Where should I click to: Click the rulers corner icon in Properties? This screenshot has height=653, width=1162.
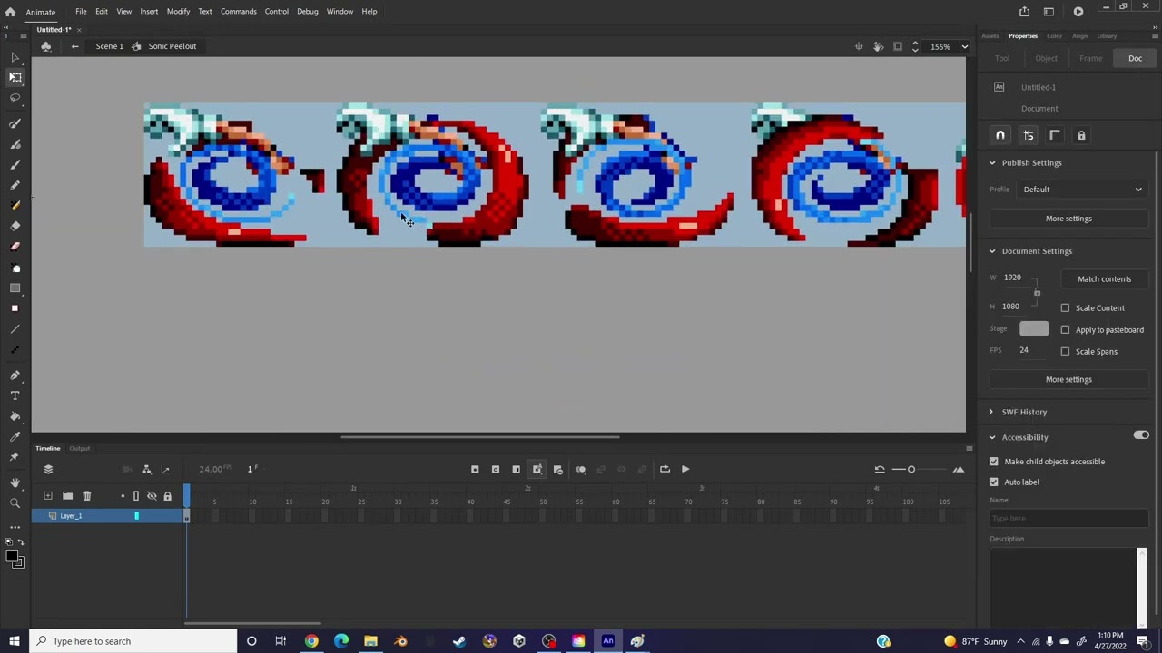(x=1055, y=135)
